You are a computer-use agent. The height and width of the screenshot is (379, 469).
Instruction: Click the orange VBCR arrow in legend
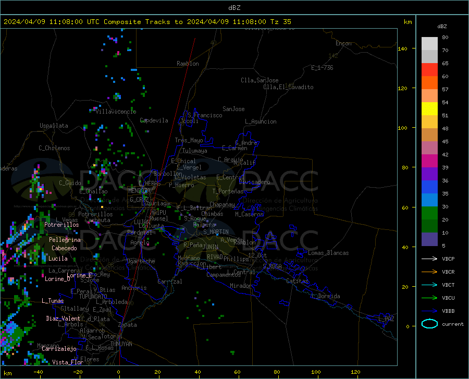tap(429, 272)
